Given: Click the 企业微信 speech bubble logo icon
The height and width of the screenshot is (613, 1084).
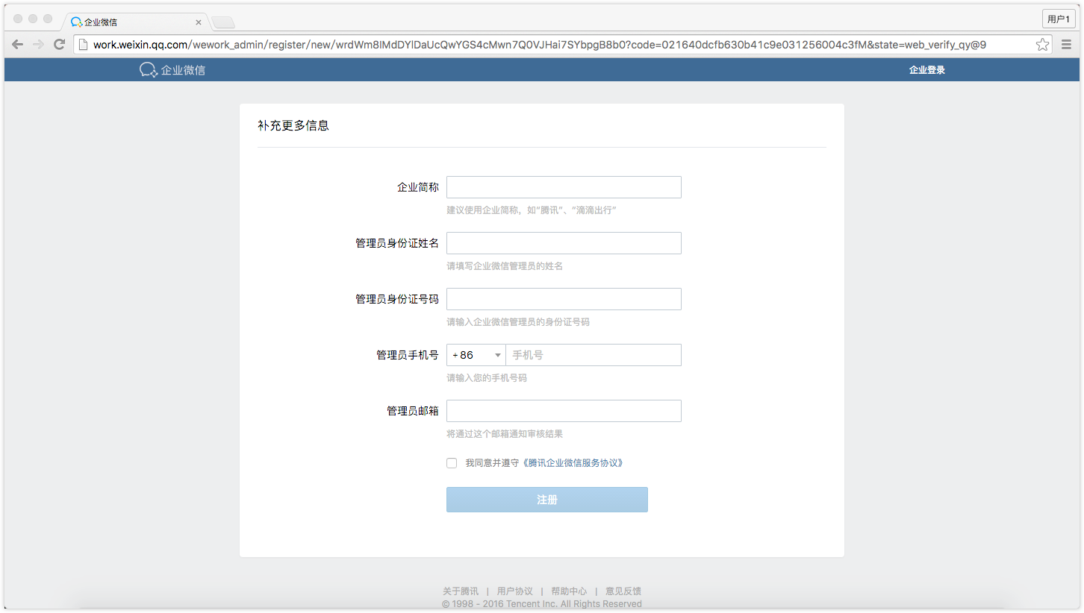Looking at the screenshot, I should pos(148,69).
